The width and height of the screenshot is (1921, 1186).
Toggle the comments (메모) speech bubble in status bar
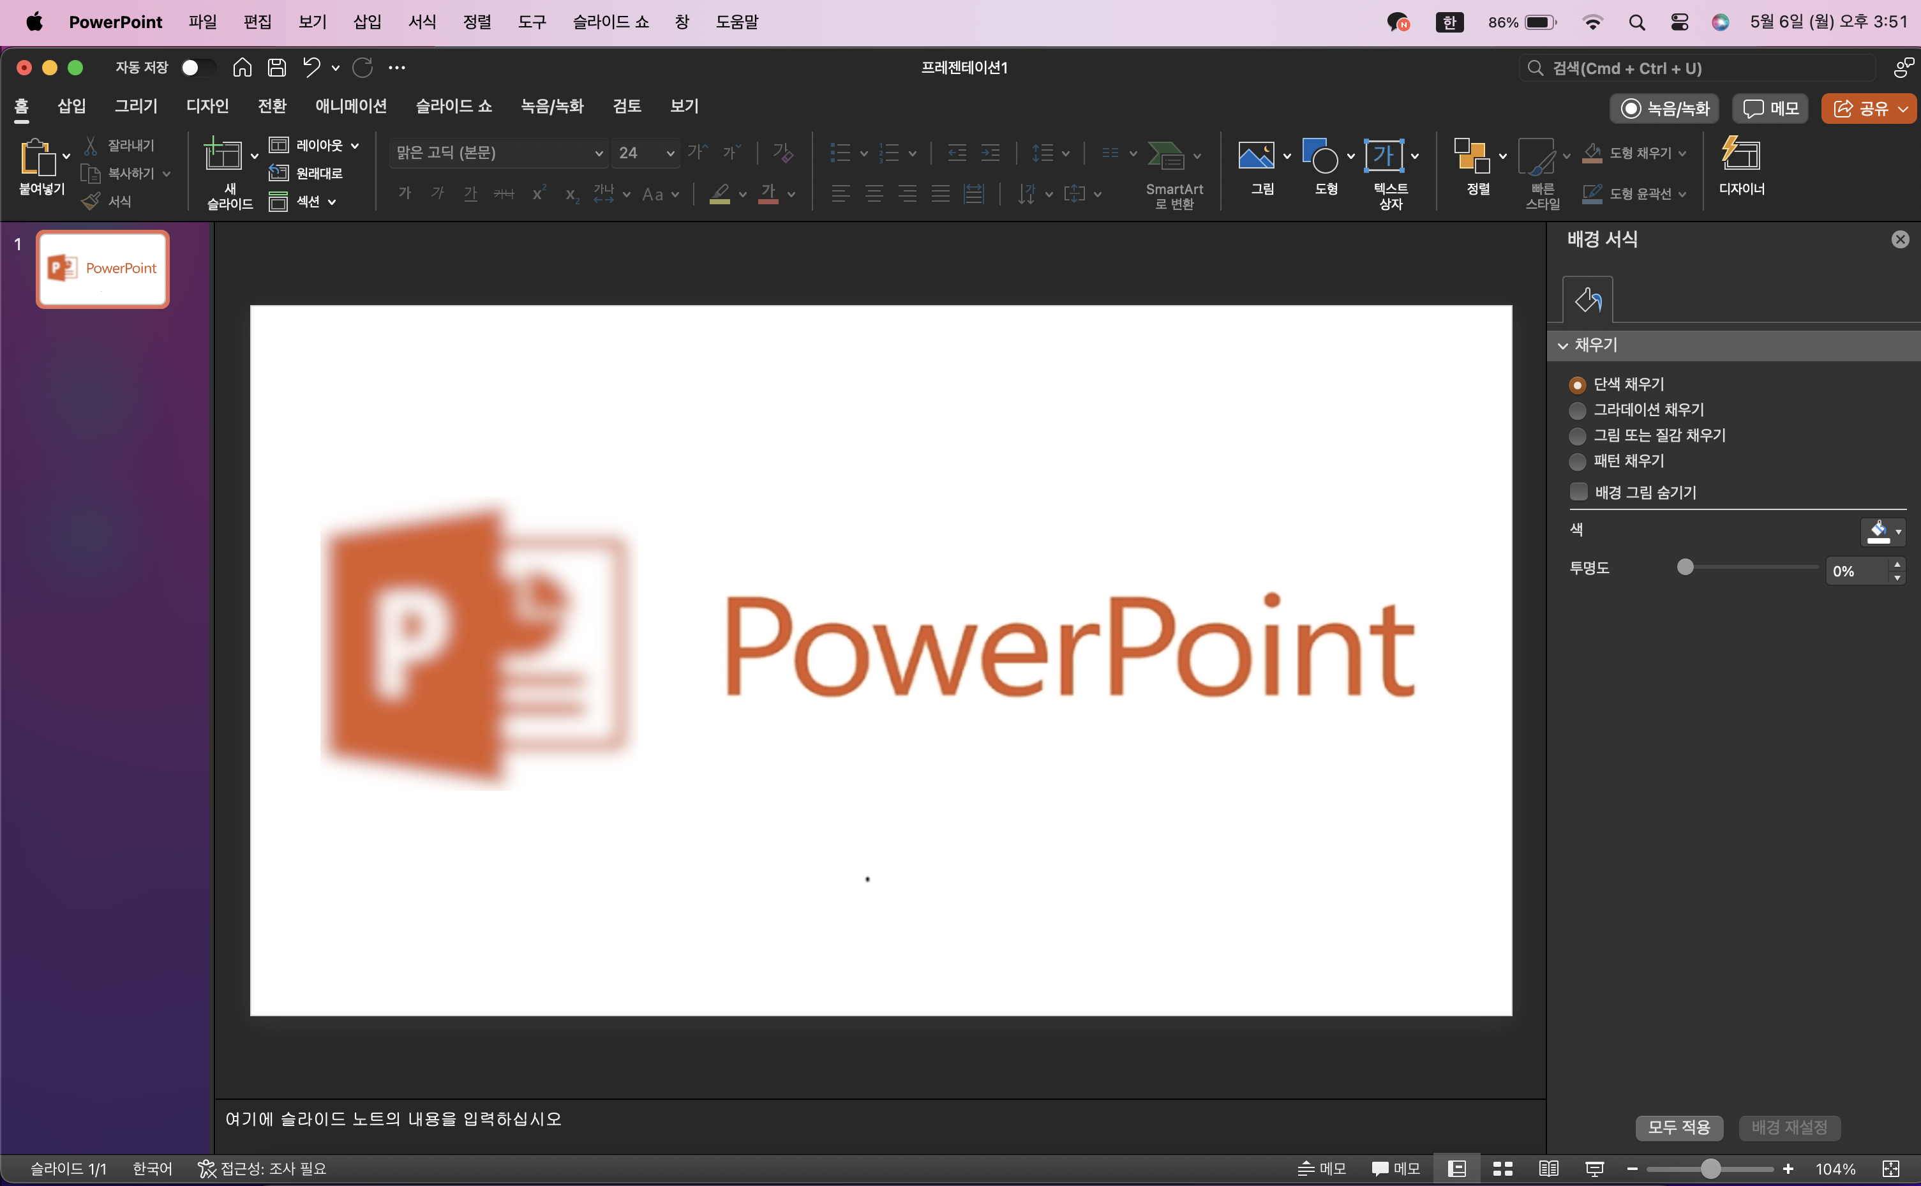tap(1396, 1169)
